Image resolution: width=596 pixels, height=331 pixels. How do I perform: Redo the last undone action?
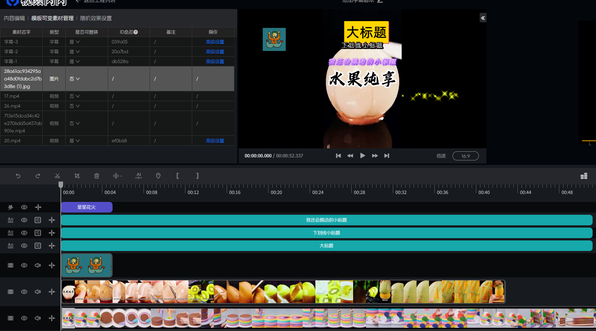coord(38,176)
